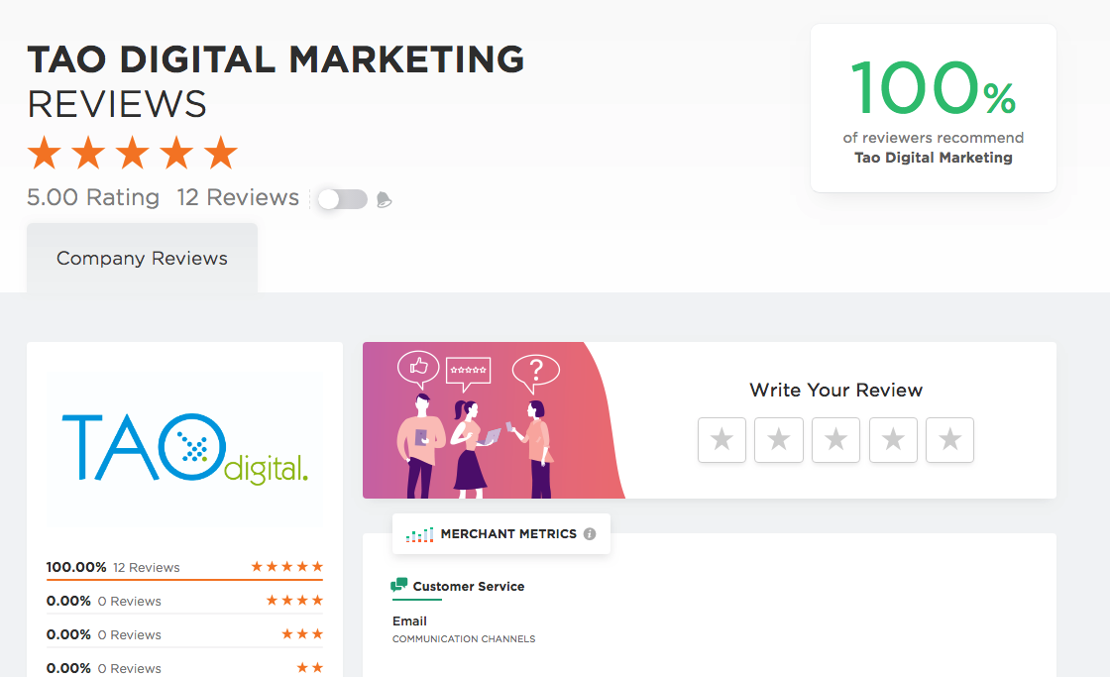
Task: Toggle the review alerts switch
Action: tap(343, 199)
